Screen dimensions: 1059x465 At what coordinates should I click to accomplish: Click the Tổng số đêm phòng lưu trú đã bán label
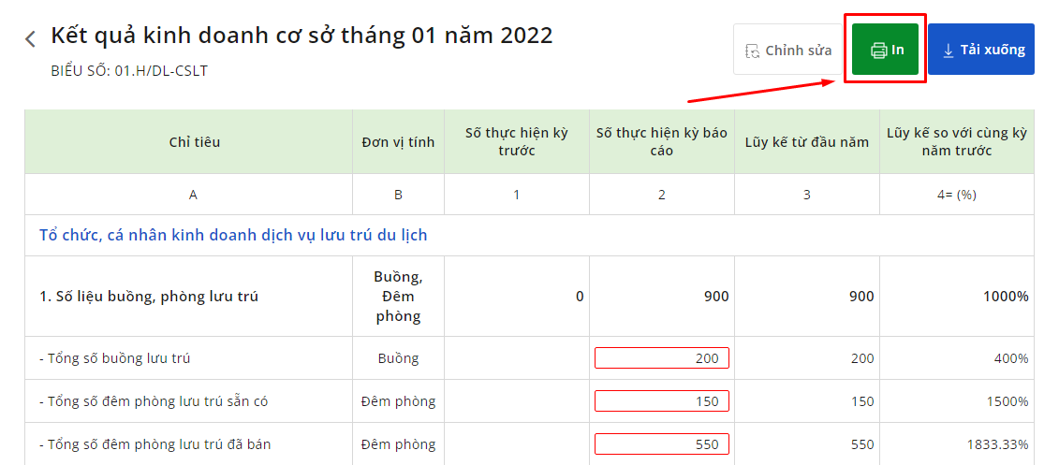coord(155,444)
